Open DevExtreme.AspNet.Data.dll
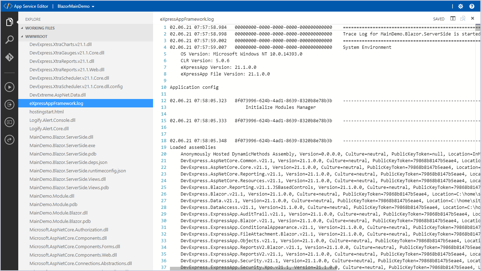This screenshot has height=271, width=481. pos(58,95)
